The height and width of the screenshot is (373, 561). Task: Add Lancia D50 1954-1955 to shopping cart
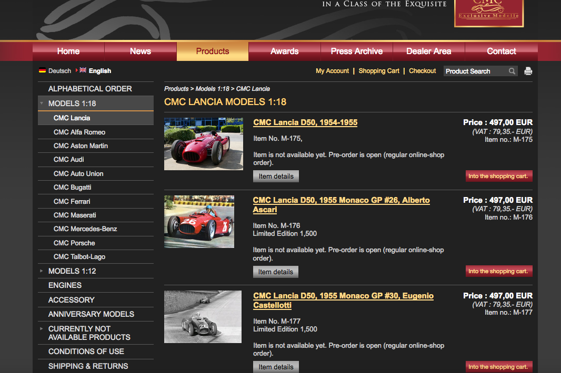498,176
